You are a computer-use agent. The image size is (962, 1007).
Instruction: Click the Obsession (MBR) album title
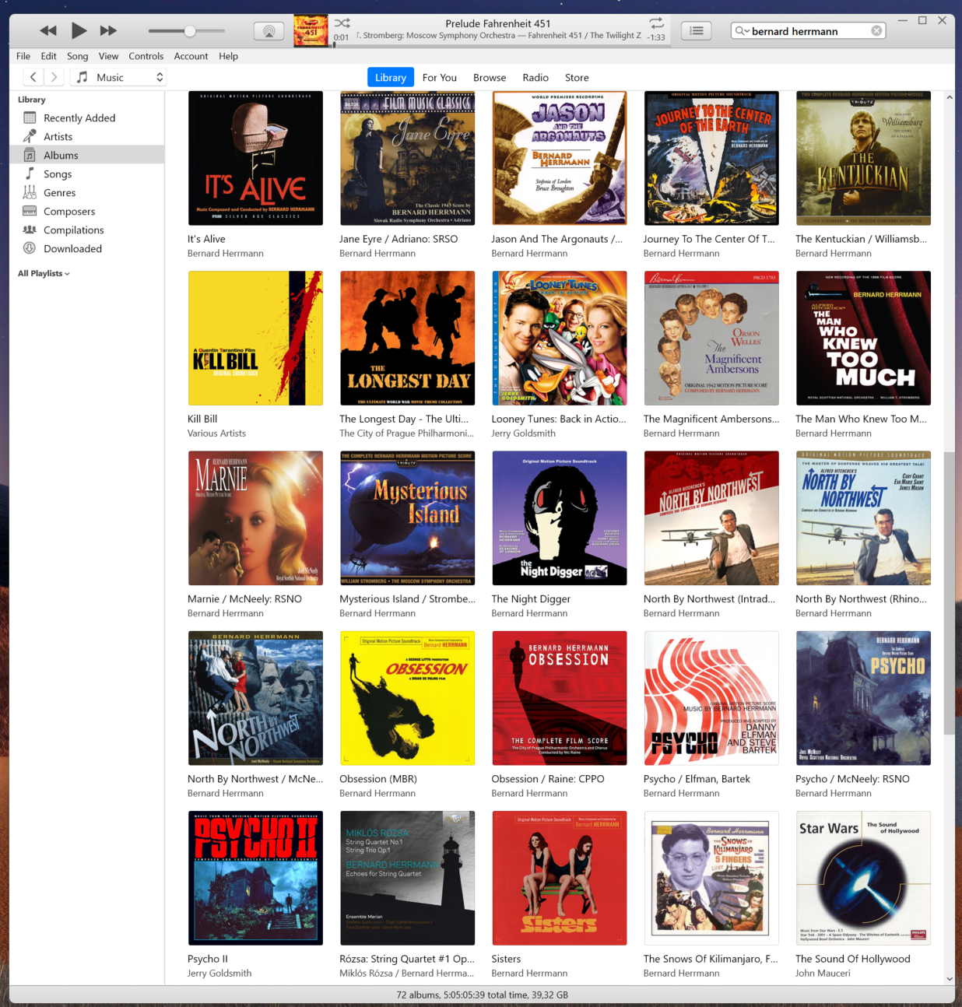[378, 779]
